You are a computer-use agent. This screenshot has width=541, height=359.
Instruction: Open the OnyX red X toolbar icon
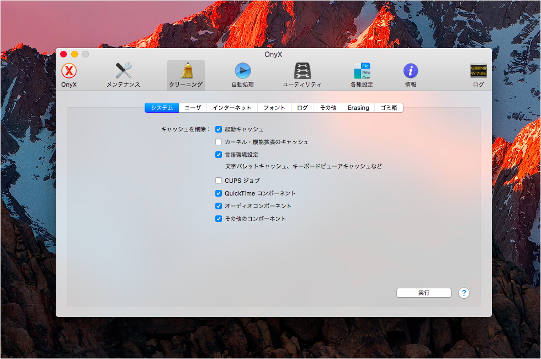[69, 71]
